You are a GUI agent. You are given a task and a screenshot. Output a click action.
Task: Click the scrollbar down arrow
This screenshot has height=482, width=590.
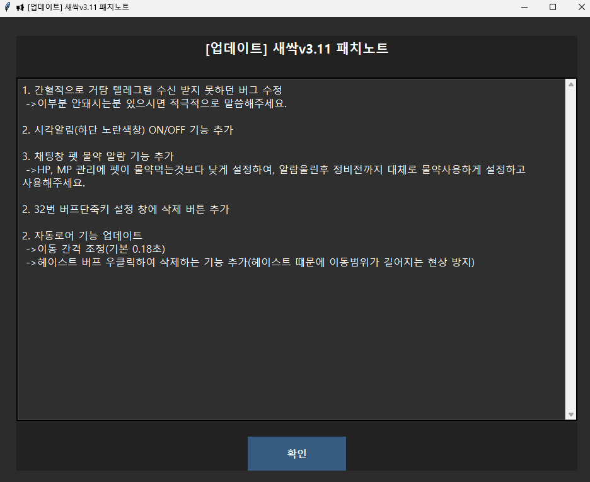571,415
